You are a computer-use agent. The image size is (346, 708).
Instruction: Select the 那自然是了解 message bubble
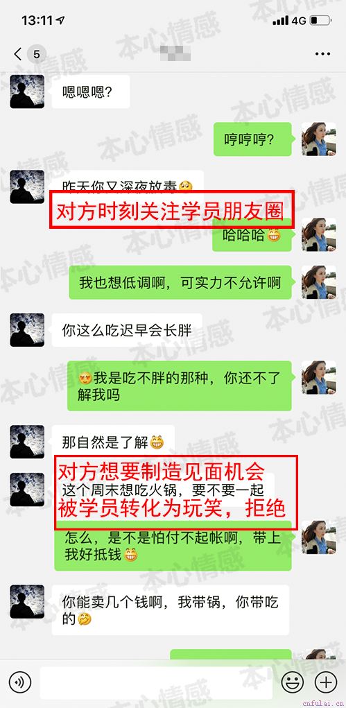click(113, 442)
